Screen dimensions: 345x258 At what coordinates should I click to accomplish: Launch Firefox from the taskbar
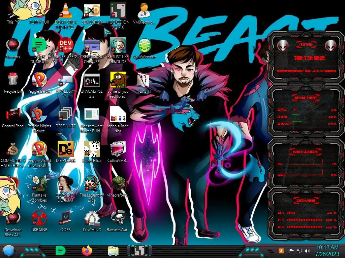87,251
